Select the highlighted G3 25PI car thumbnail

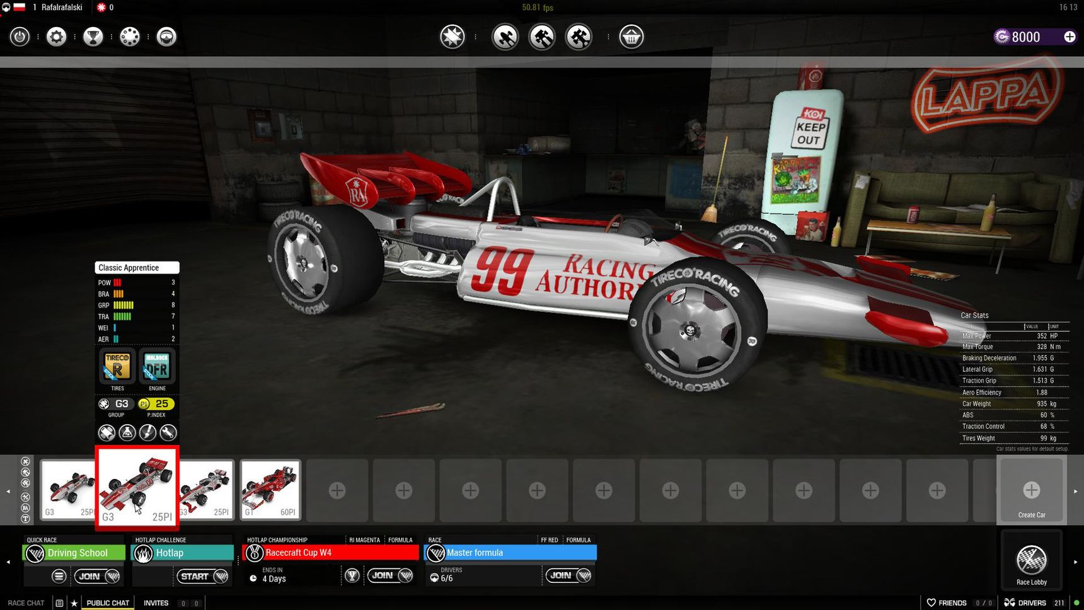pos(137,487)
